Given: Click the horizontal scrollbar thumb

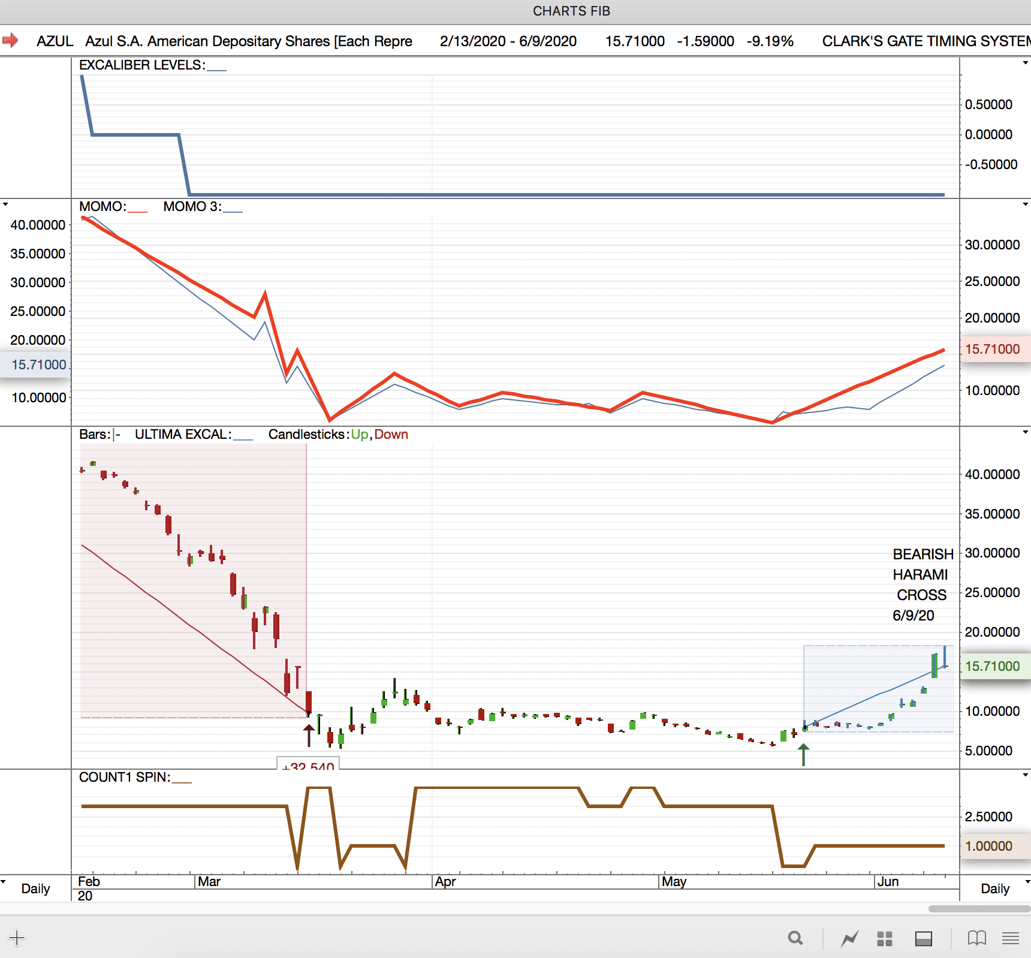Looking at the screenshot, I should [979, 909].
